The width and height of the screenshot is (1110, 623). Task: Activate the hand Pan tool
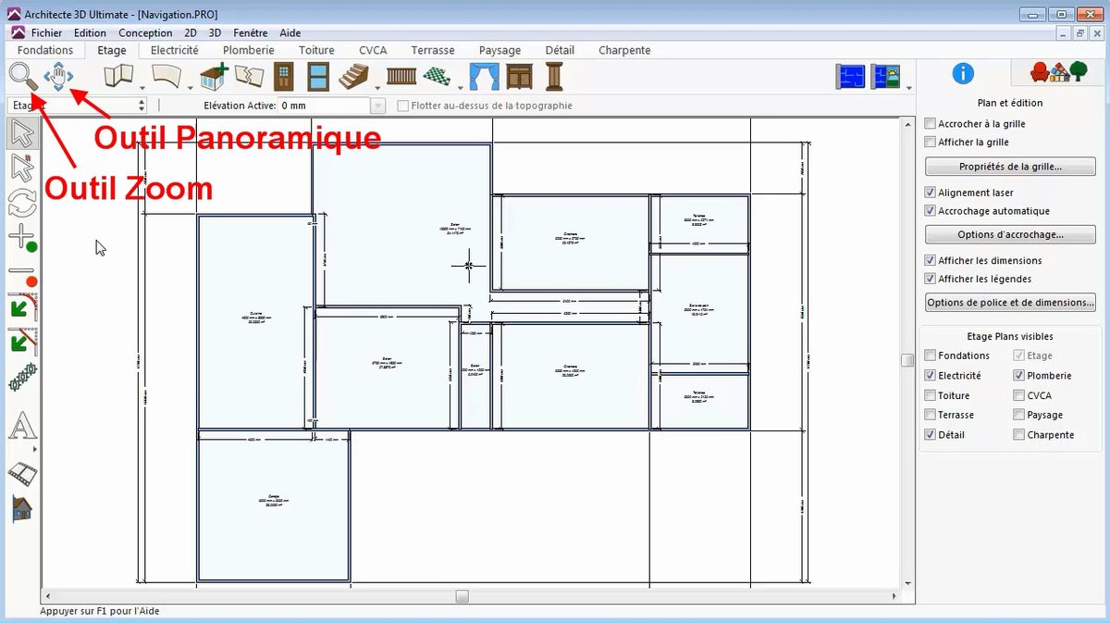tap(58, 76)
